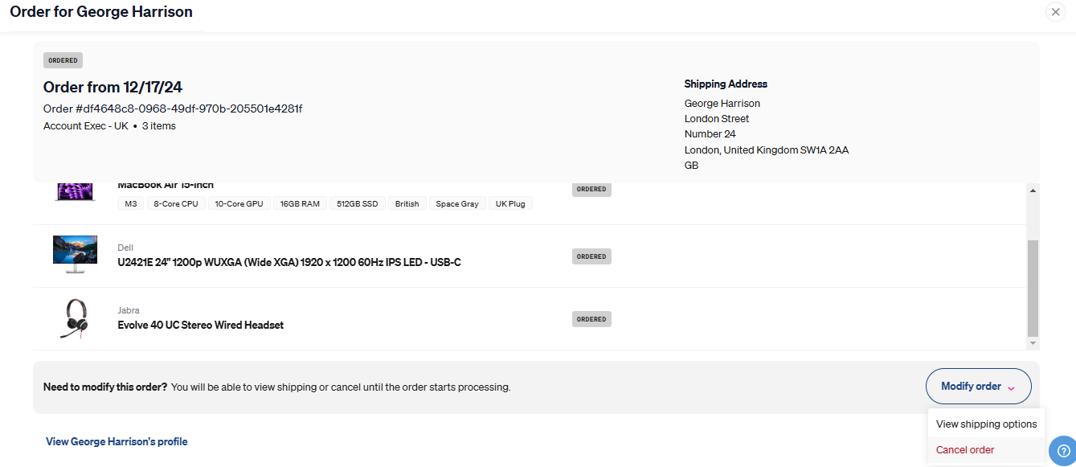Click the order number text
The width and height of the screenshot is (1076, 467).
[173, 109]
